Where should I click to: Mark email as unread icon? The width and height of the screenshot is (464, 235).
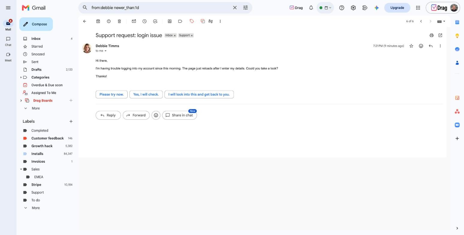[x=134, y=21]
